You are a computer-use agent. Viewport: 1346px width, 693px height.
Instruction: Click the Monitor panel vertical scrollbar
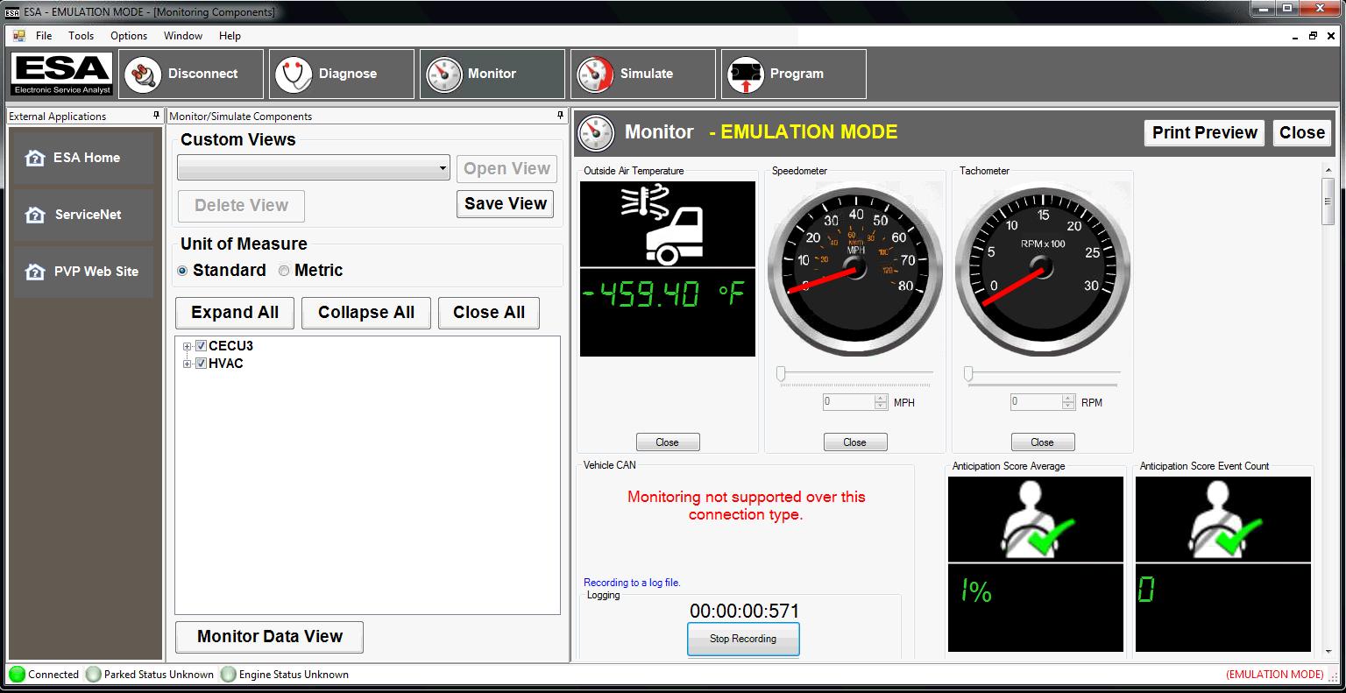(1328, 412)
